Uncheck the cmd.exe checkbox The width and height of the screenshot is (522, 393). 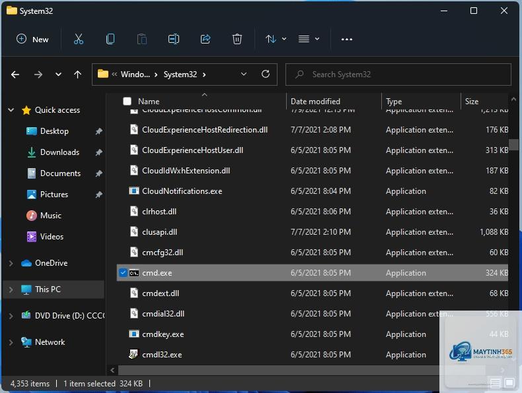pos(123,273)
